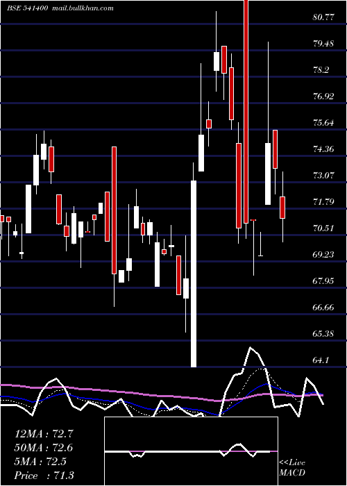Click the 73.07 price axis label
Screen dimensions: 347x486
[x=323, y=176]
